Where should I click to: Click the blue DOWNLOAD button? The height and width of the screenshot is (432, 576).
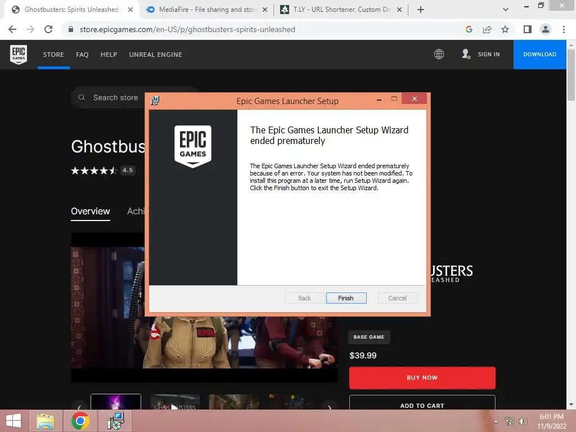pos(539,55)
